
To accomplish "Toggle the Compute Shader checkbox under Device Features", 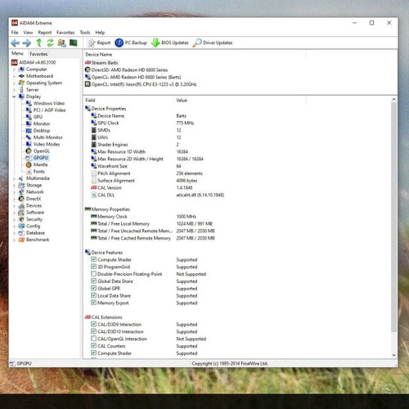I will tap(93, 259).
